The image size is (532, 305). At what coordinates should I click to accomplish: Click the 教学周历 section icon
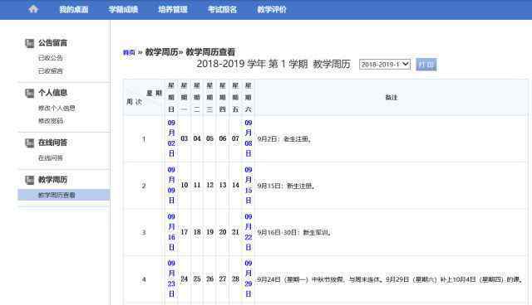pos(30,180)
